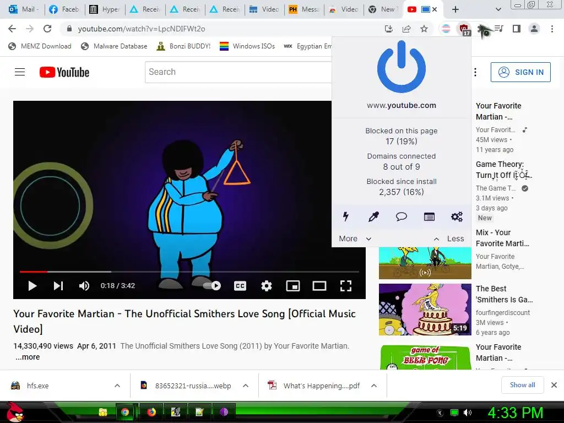
Task: Skip to next video in player
Action: (58, 286)
